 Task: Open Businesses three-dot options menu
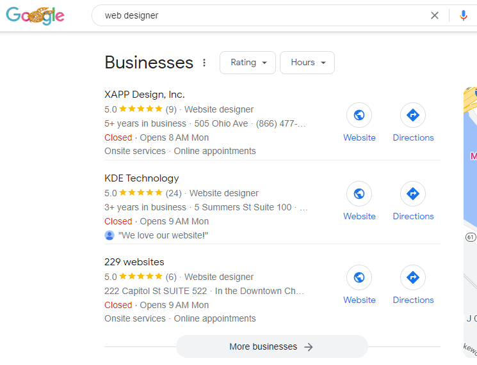point(204,63)
